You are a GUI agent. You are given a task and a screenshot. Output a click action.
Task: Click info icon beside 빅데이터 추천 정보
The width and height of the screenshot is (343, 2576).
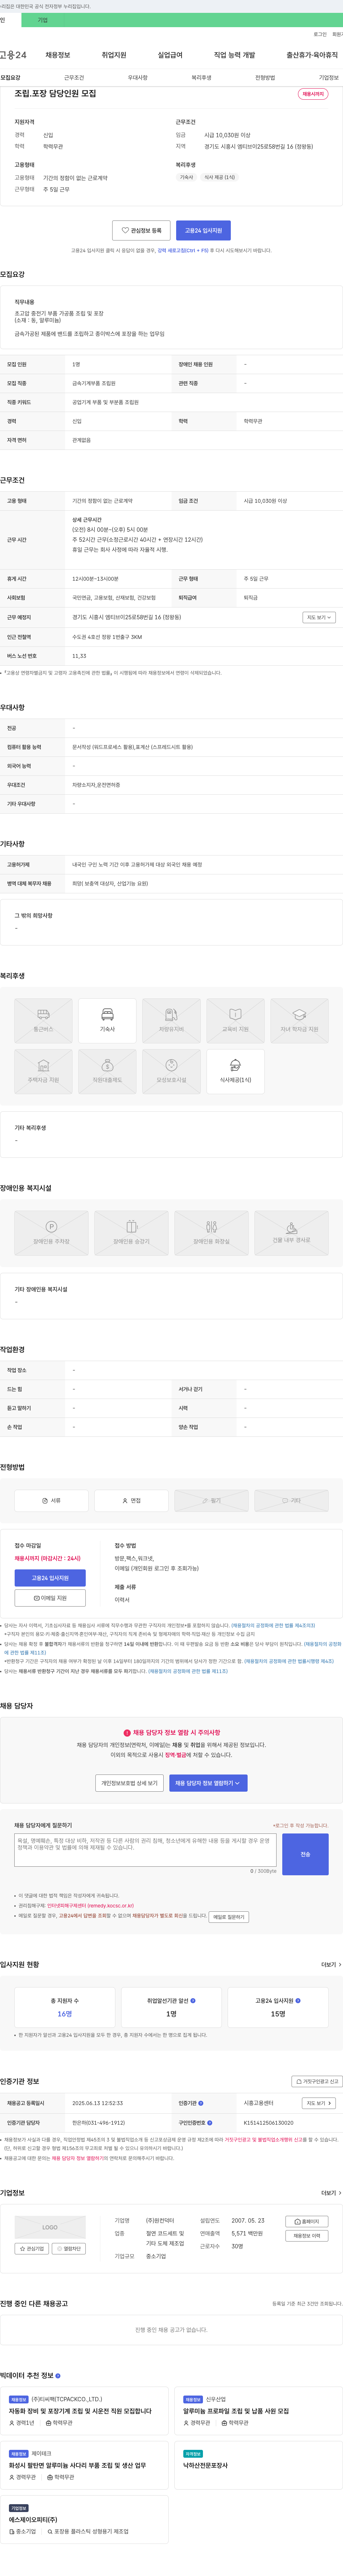[58, 2376]
